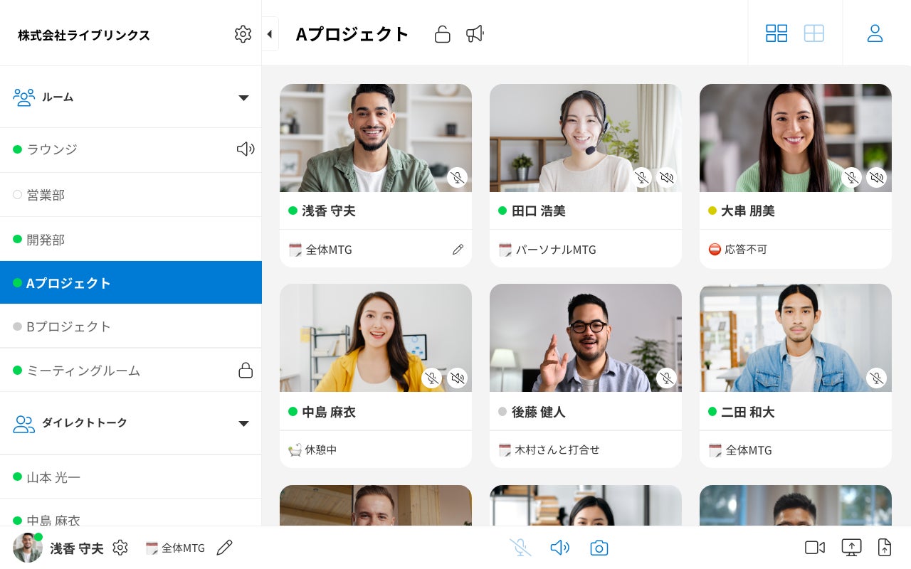
Task: Click the muted mic badge on 後藤 健人's card
Action: (x=667, y=378)
